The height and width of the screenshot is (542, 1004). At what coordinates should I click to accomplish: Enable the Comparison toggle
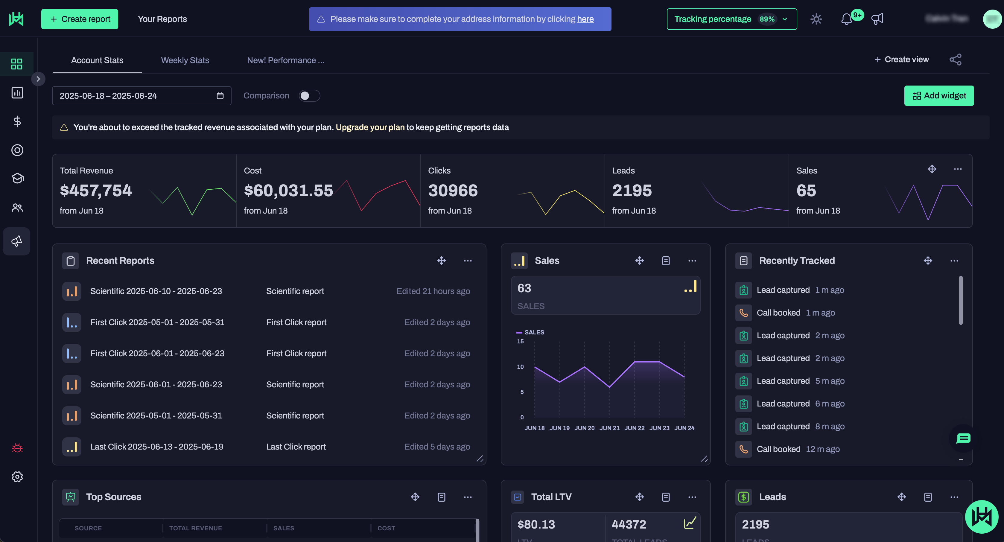click(309, 96)
